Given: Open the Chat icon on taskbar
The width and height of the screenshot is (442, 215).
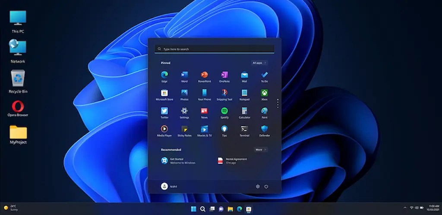Looking at the screenshot, I should tap(221, 209).
